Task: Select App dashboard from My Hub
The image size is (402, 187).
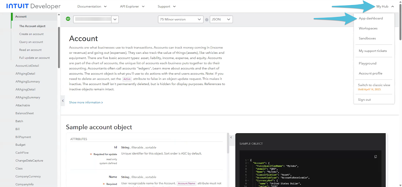Action: click(x=371, y=18)
